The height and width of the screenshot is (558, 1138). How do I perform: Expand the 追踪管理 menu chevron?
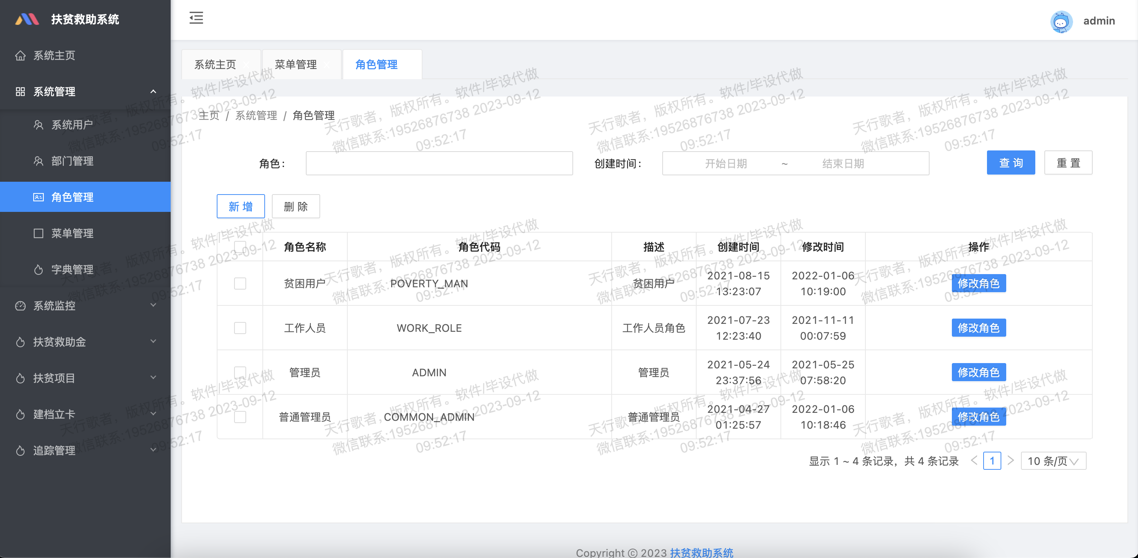click(153, 450)
